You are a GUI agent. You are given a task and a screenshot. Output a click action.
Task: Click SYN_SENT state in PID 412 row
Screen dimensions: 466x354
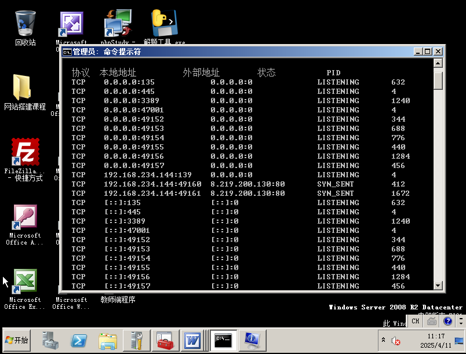(x=336, y=184)
